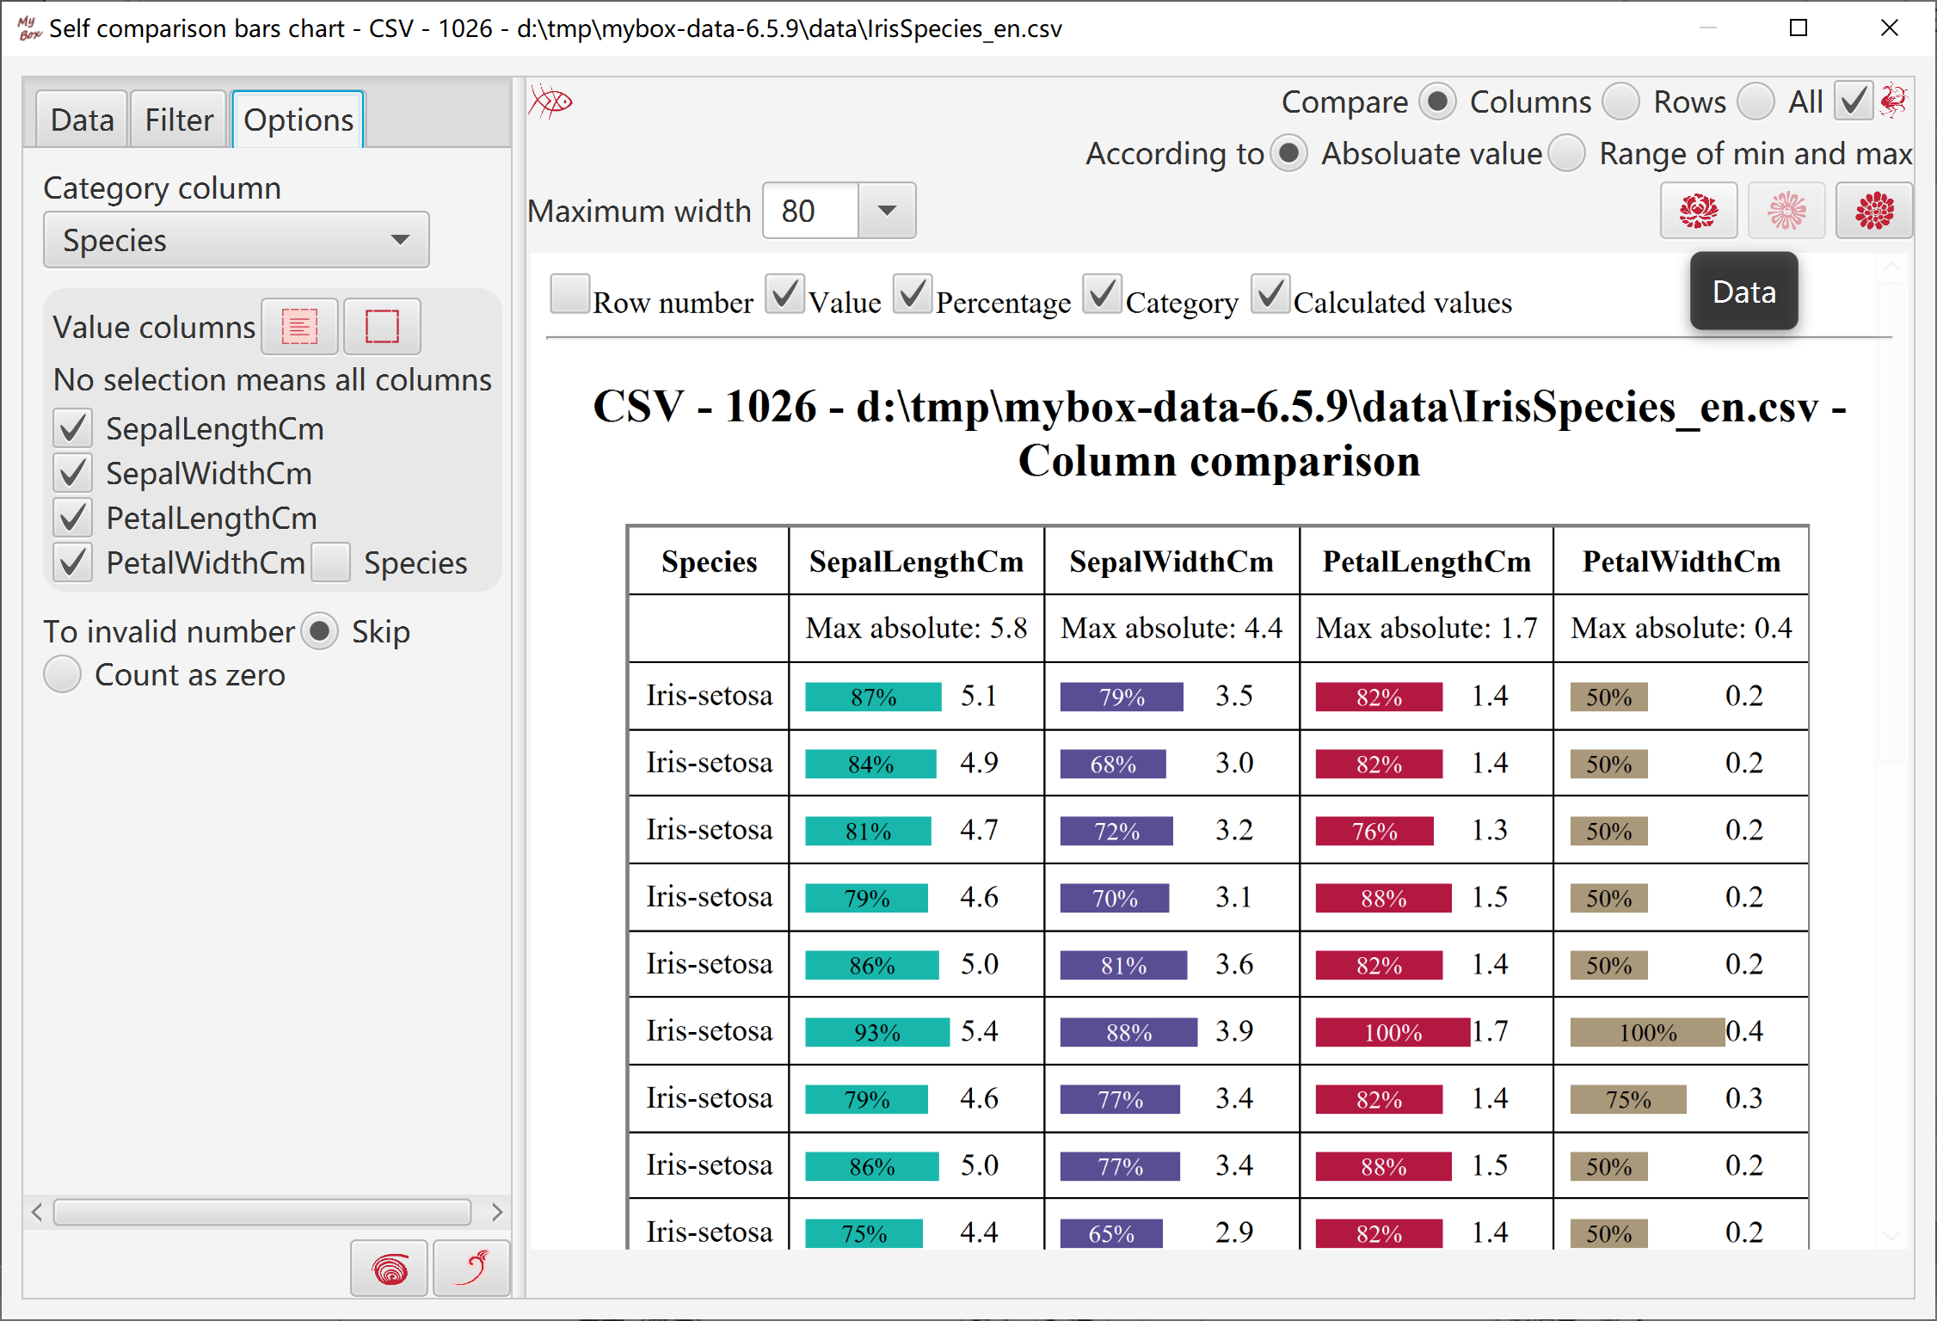Click the dark red dahlia icon button
This screenshot has height=1321, width=1937.
1874,211
